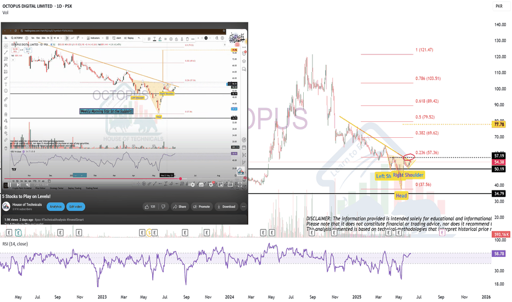Expand the dropdown arrow beside Indicators
Screen dimensions: 512x302
103,38
